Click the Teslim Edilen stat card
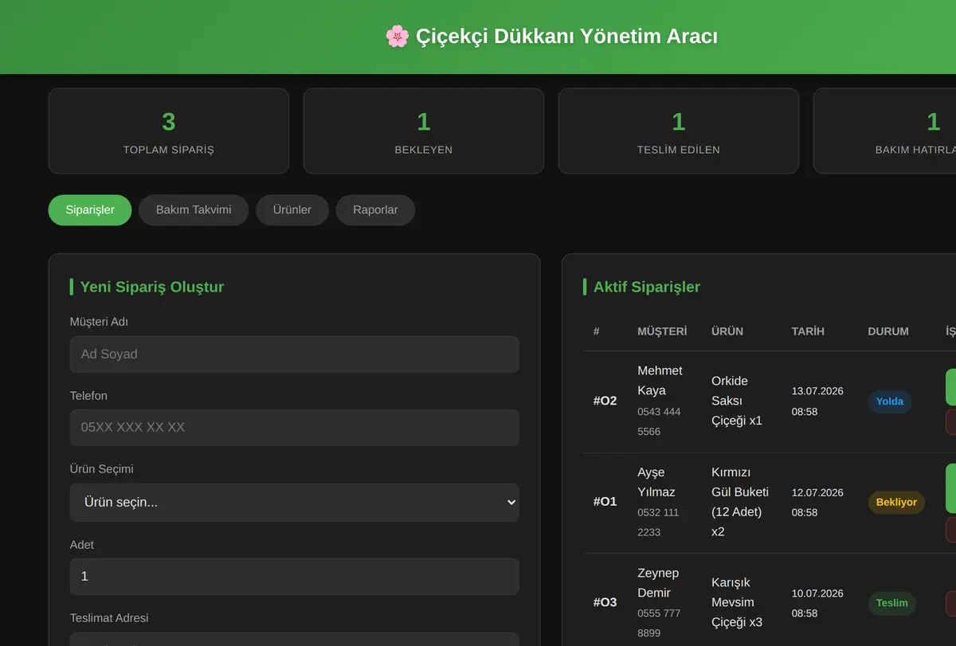The image size is (956, 646). click(x=679, y=131)
